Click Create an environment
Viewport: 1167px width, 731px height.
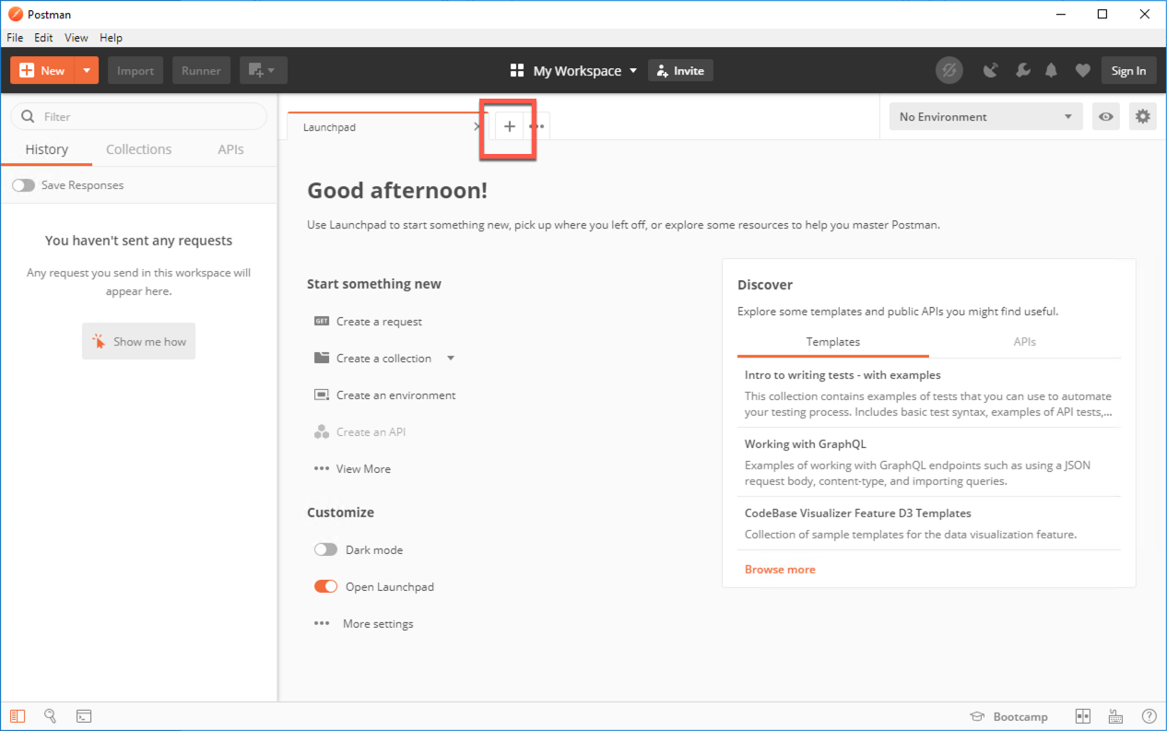[395, 395]
